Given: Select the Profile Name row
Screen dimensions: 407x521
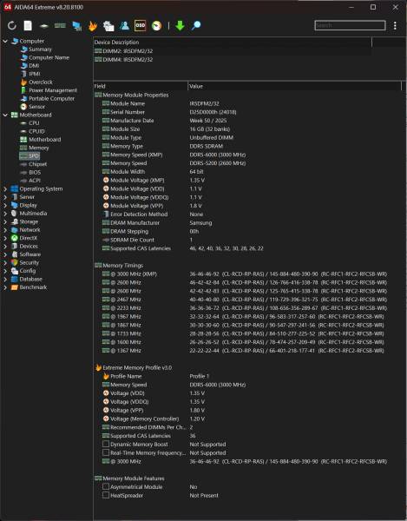Looking at the screenshot, I should coord(247,376).
